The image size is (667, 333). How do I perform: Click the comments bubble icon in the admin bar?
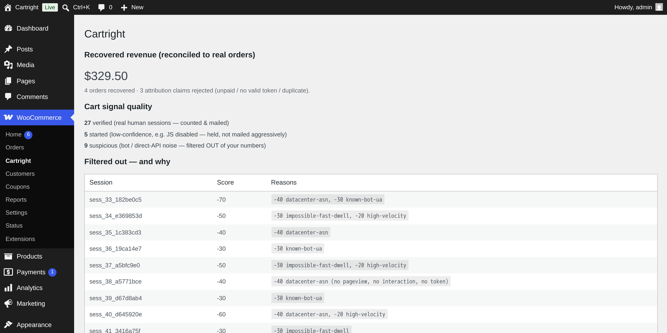tap(101, 7)
